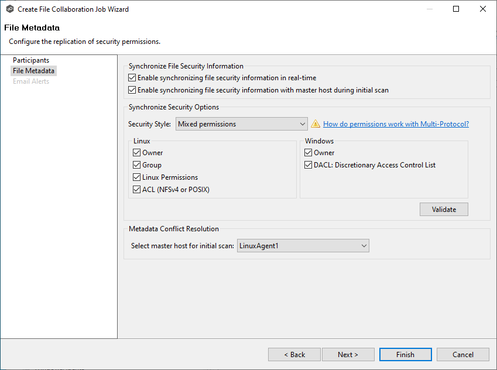Uncheck the Windows Owner checkbox
The image size is (497, 370).
tap(309, 153)
